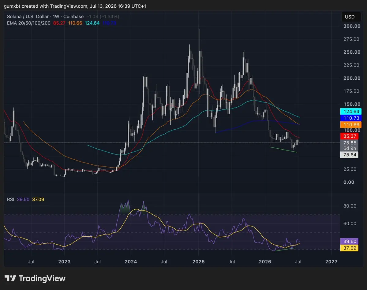Select the 75.64 price marker on axis
This screenshot has height=290, width=367.
[x=349, y=155]
